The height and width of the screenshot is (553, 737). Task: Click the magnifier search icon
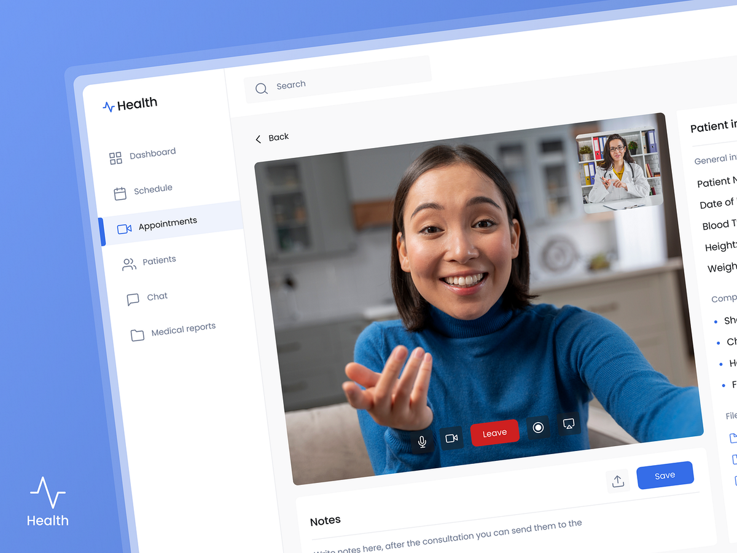[x=261, y=88]
